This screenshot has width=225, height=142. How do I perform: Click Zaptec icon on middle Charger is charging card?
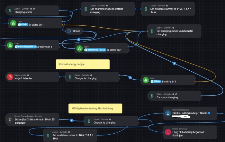pyautogui.click(x=70, y=77)
